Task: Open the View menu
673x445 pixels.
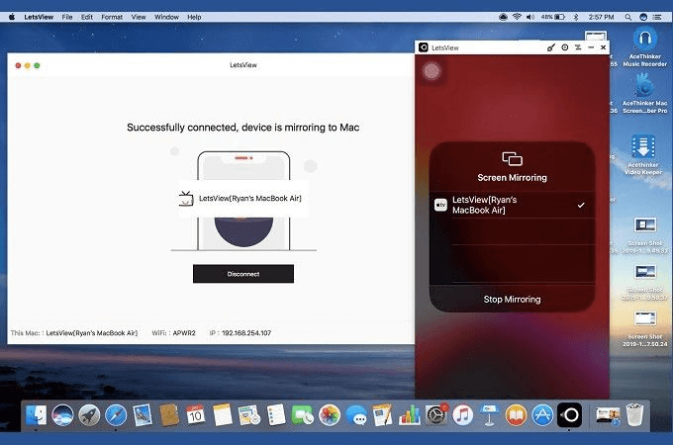Action: click(139, 17)
